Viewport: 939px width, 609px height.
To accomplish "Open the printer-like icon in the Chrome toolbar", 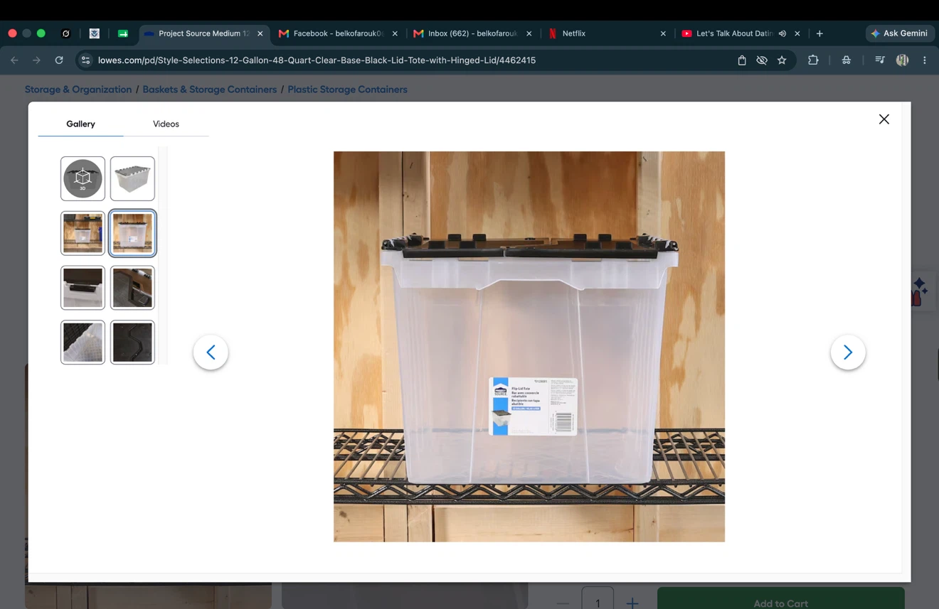I will pyautogui.click(x=846, y=60).
